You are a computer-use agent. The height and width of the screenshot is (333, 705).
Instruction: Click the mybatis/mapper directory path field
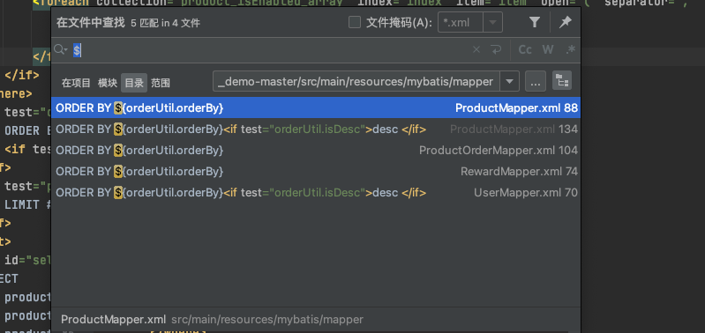pyautogui.click(x=356, y=82)
